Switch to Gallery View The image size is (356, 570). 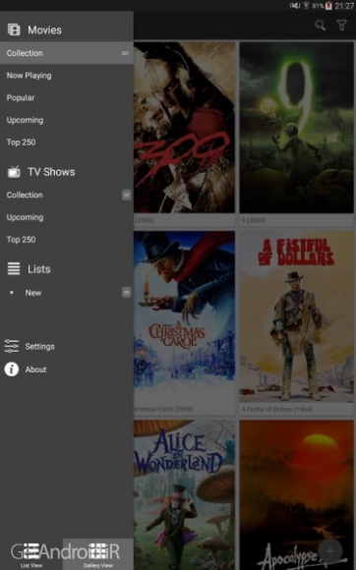pyautogui.click(x=97, y=554)
